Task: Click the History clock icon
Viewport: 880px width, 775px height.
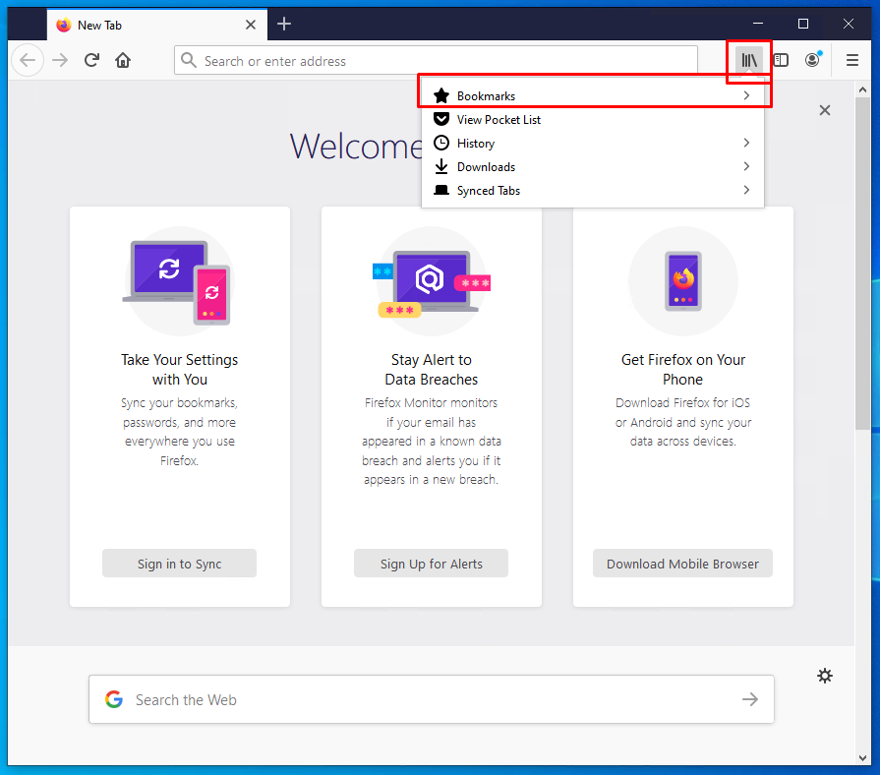Action: (441, 143)
